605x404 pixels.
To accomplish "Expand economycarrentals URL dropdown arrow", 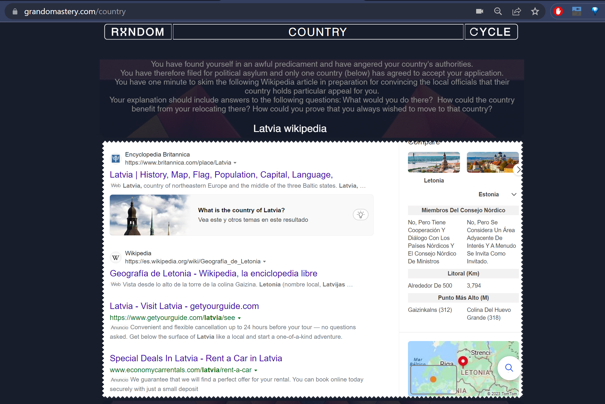I will pyautogui.click(x=256, y=371).
